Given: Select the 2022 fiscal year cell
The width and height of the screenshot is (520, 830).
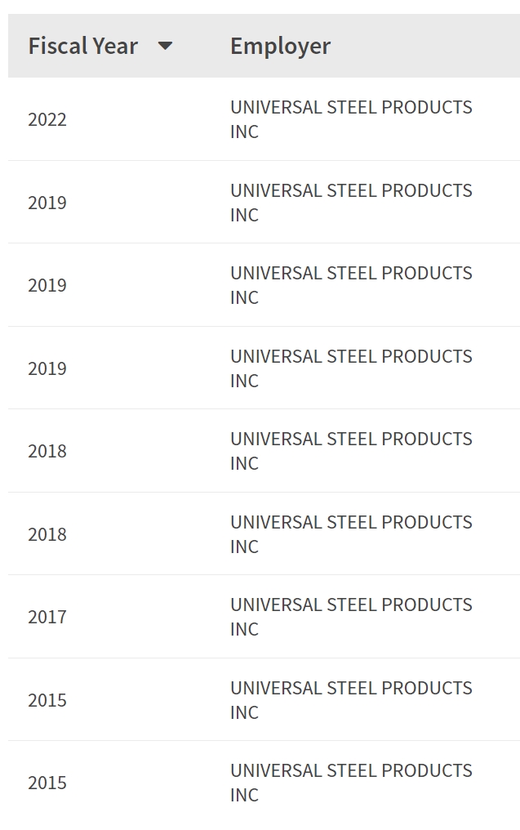Looking at the screenshot, I should 47,119.
